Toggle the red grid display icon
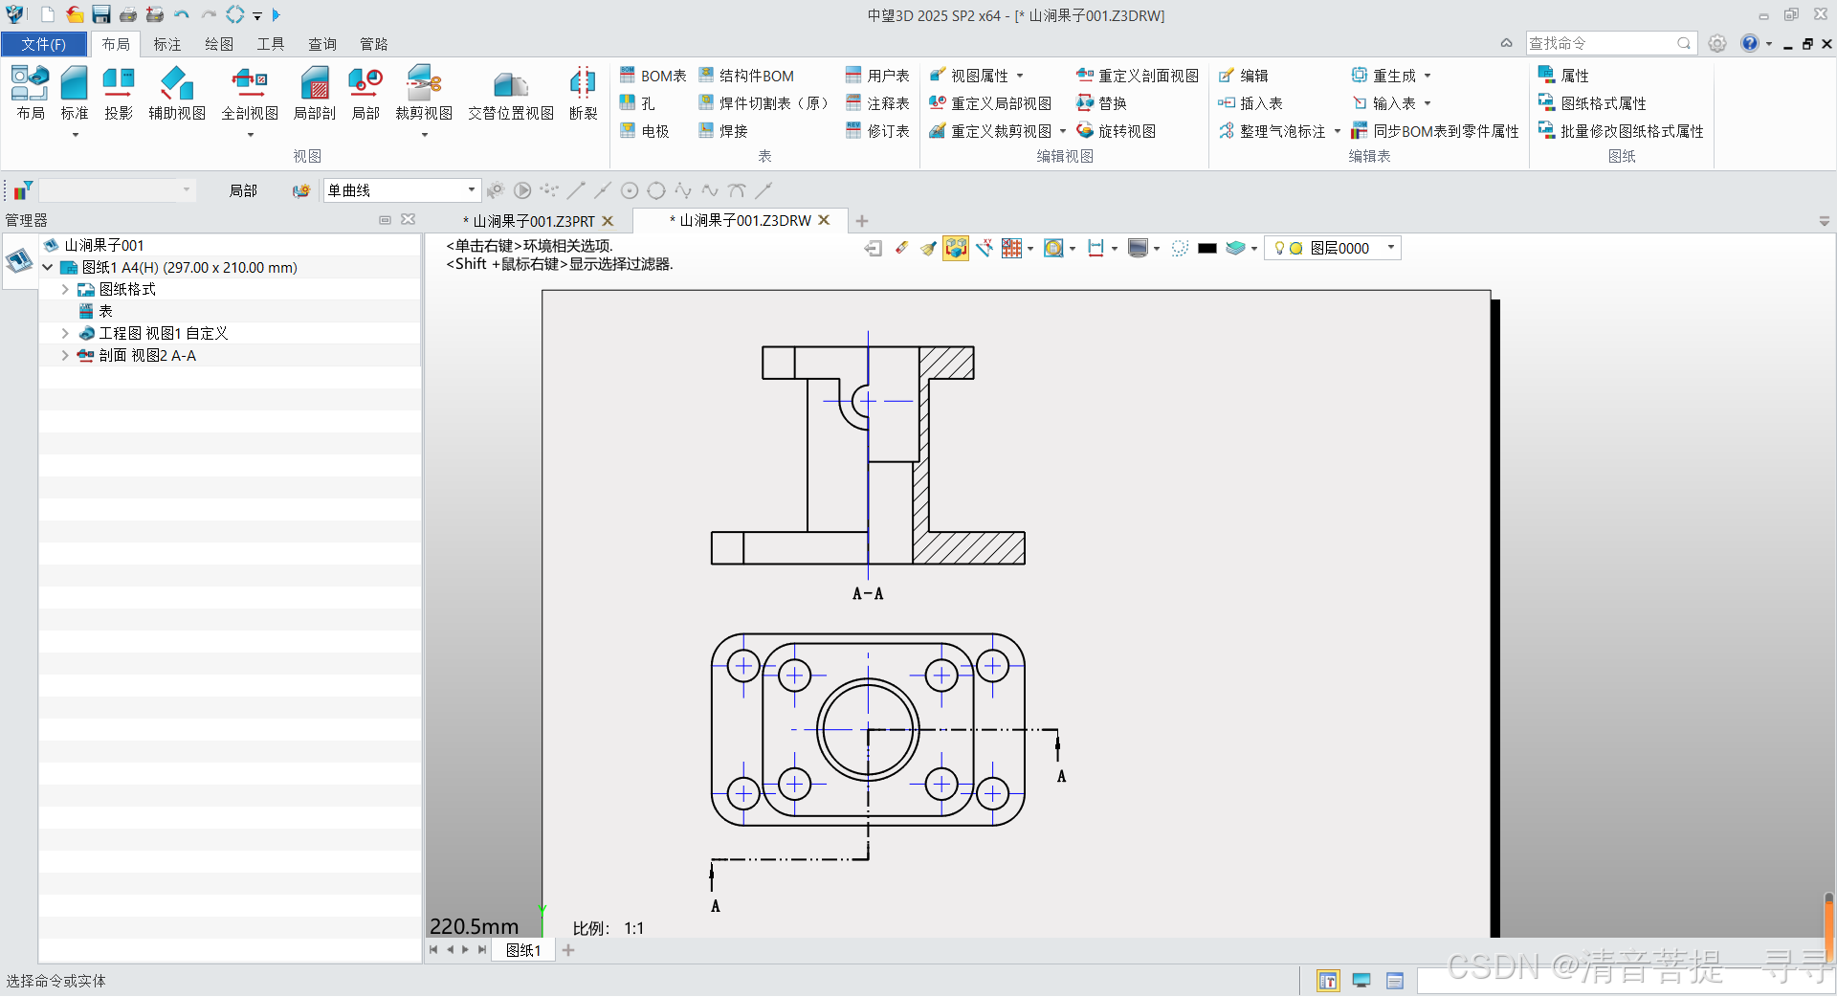 (x=1012, y=248)
